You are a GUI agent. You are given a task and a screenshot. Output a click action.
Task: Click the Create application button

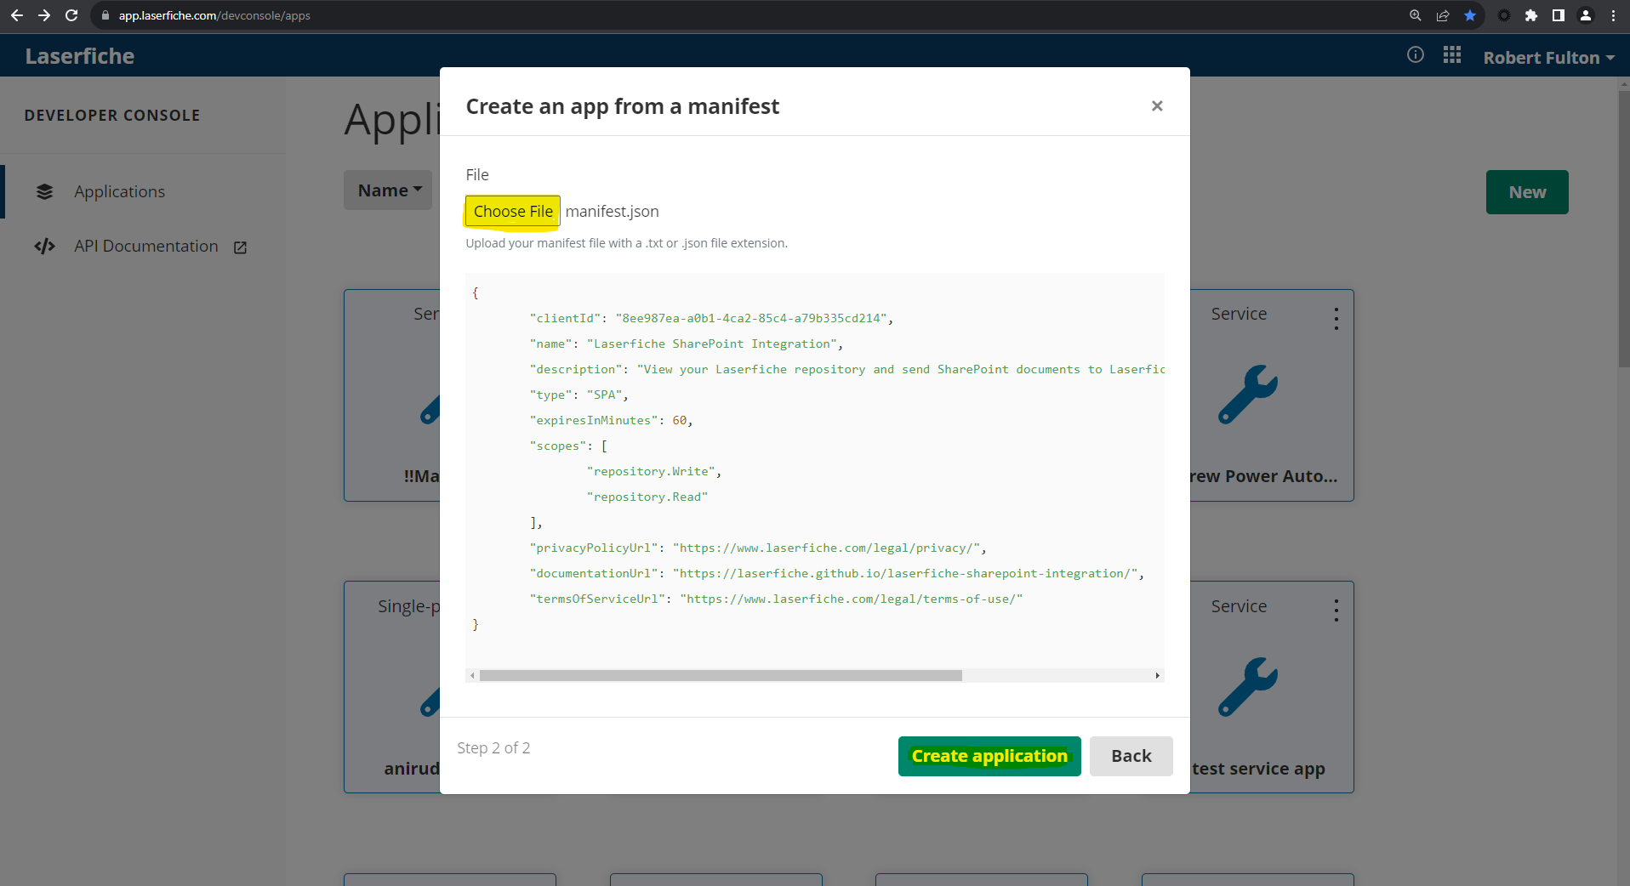pyautogui.click(x=989, y=756)
